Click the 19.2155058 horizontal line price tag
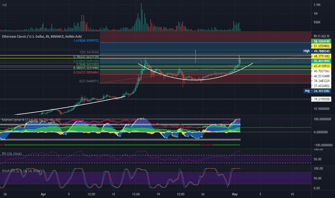This screenshot has width=335, height=198. click(x=321, y=99)
